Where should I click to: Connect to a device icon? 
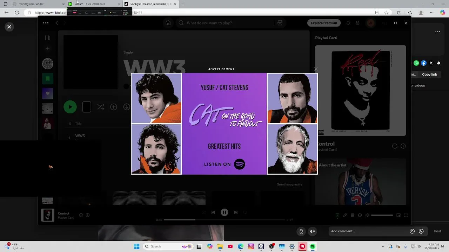360,215
